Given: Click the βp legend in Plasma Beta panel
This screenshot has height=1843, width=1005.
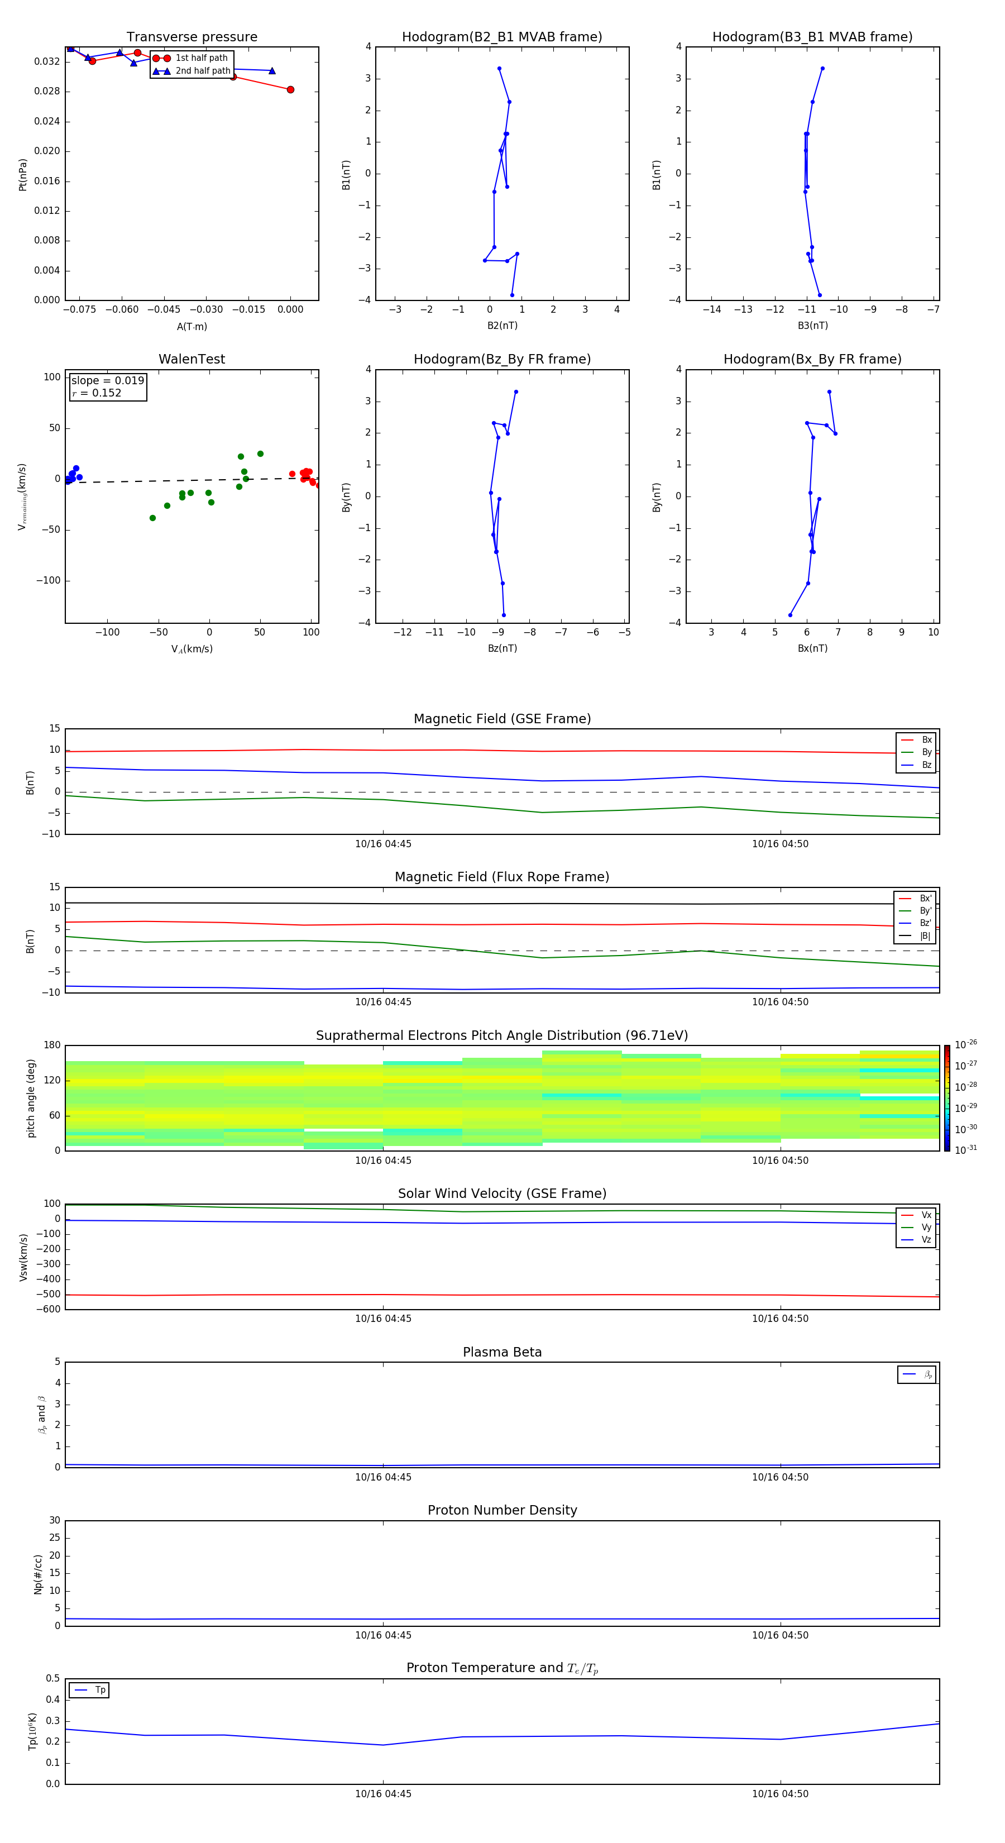Looking at the screenshot, I should click(x=917, y=1374).
